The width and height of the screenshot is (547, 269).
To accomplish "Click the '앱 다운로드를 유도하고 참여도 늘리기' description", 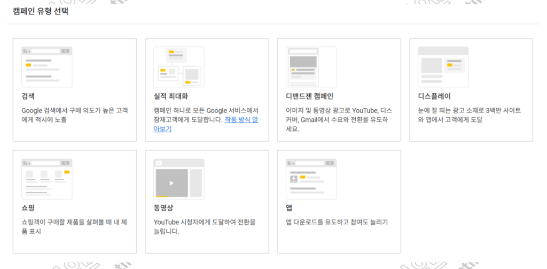I will (x=337, y=222).
